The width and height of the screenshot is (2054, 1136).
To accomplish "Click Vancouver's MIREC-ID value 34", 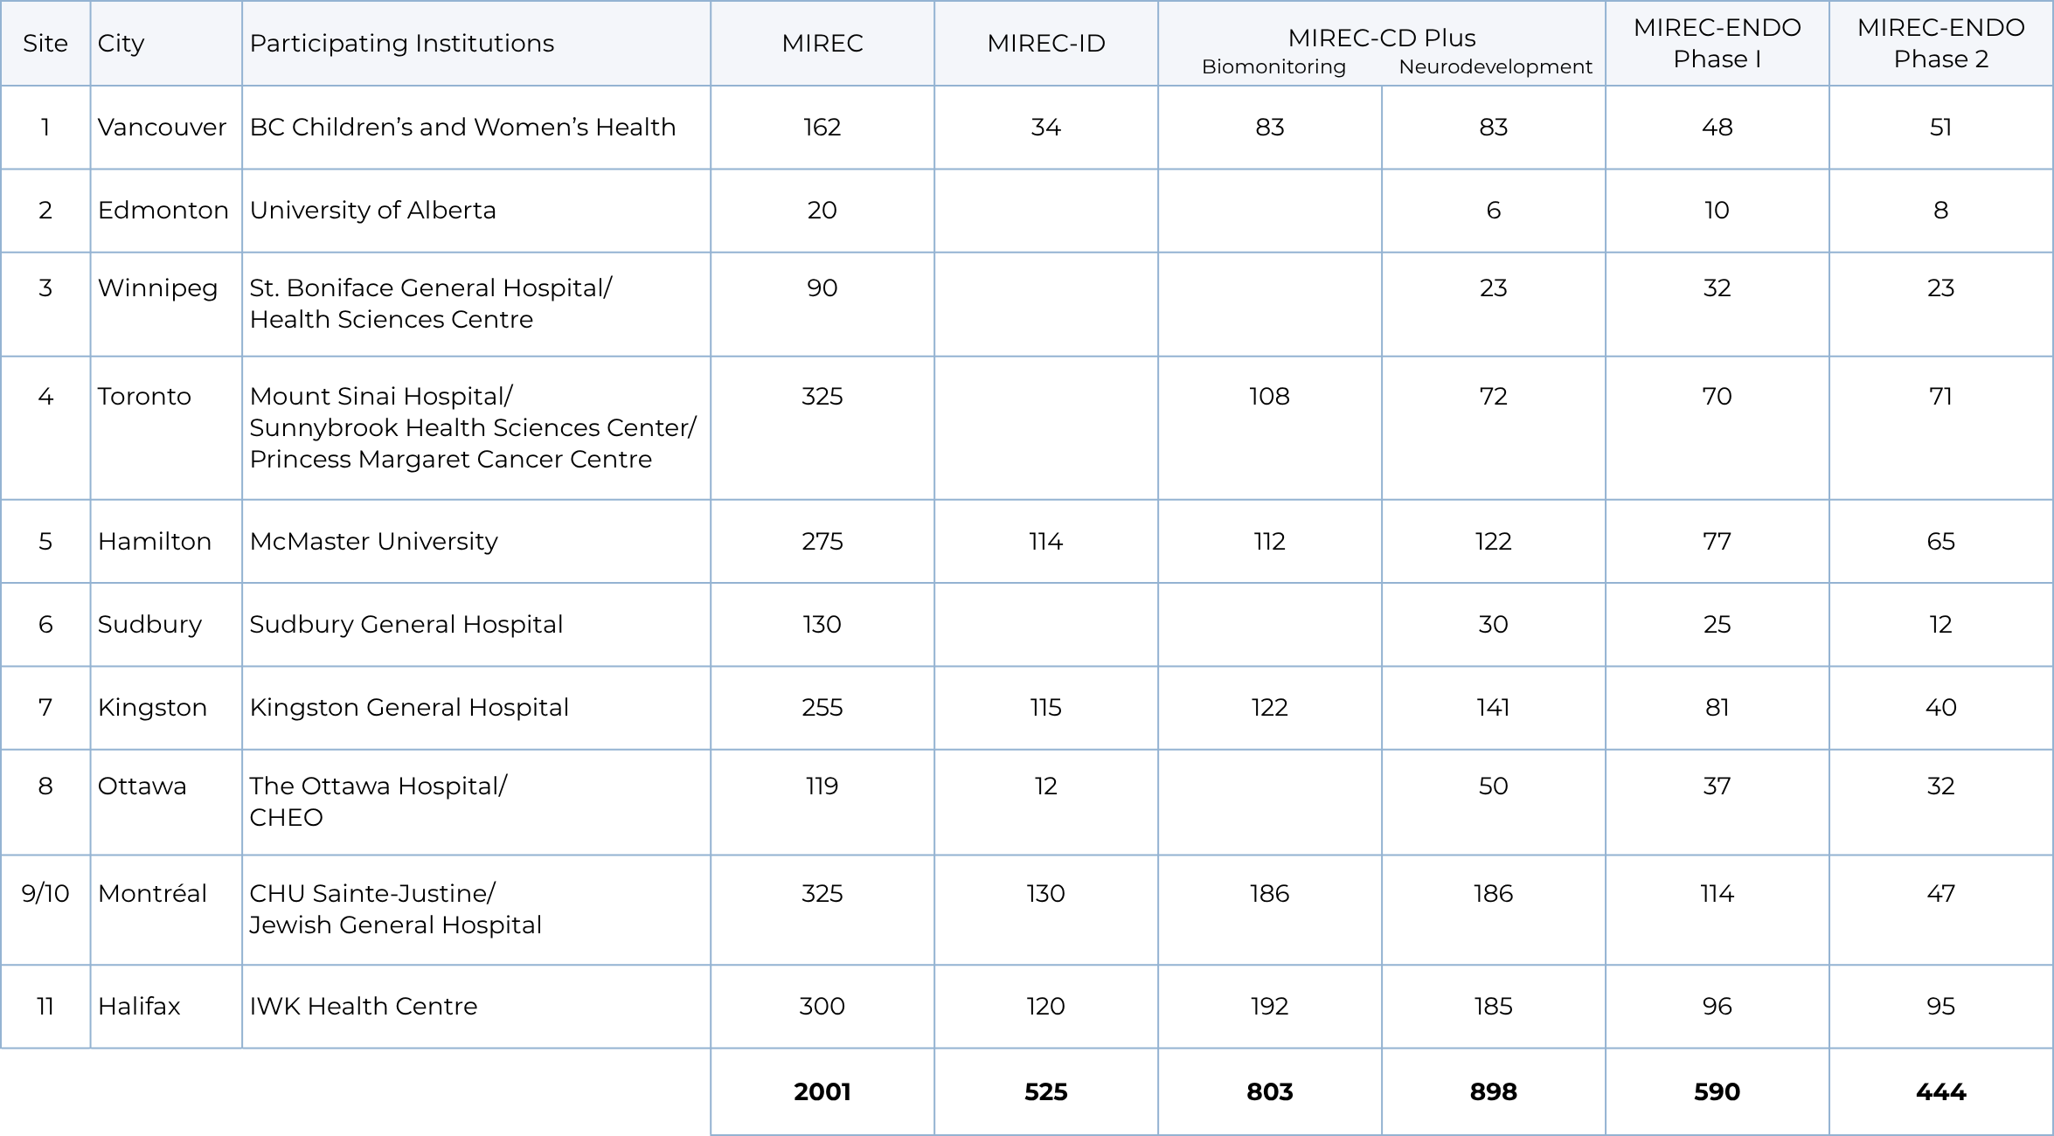I will [1046, 128].
